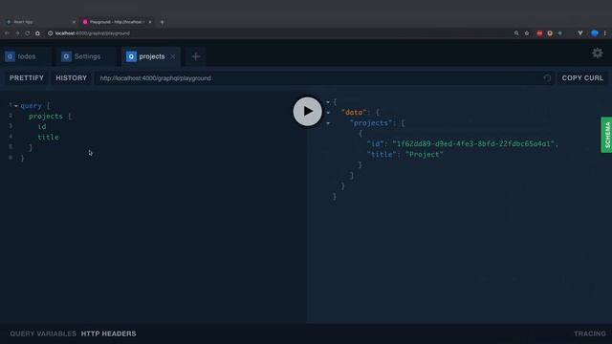Click the 'projects' field in the query editor
The width and height of the screenshot is (612, 344).
[x=46, y=117]
